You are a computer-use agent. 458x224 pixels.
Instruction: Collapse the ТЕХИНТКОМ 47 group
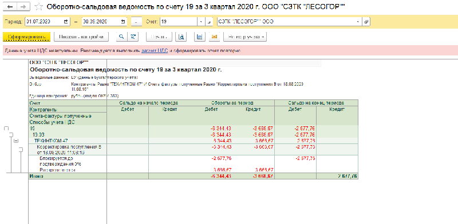click(x=16, y=141)
